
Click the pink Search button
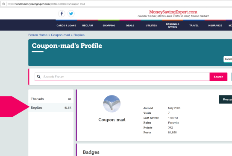(218, 77)
